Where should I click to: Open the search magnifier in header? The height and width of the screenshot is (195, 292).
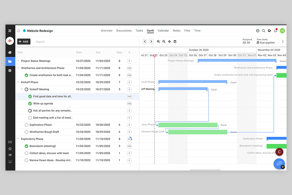263,31
